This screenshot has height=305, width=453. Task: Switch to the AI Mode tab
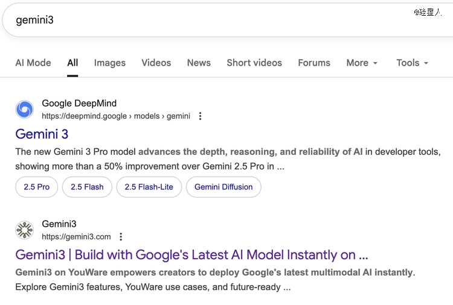(33, 63)
